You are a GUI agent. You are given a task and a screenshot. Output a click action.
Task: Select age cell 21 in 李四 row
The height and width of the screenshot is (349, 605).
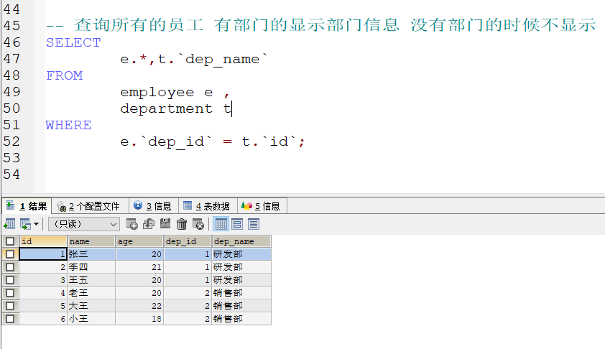click(x=139, y=267)
